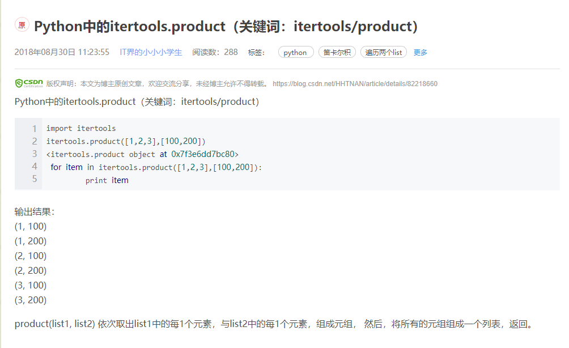Click code line 'import itertools'

pos(81,128)
